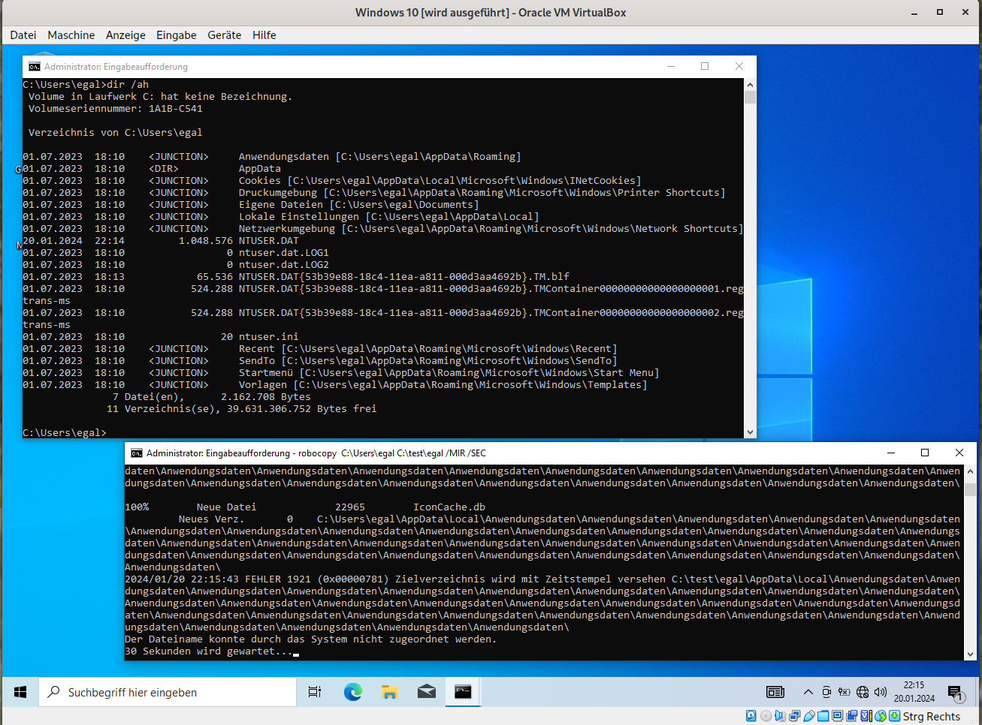Open the Mail app in the taskbar
The image size is (982, 725).
[426, 692]
